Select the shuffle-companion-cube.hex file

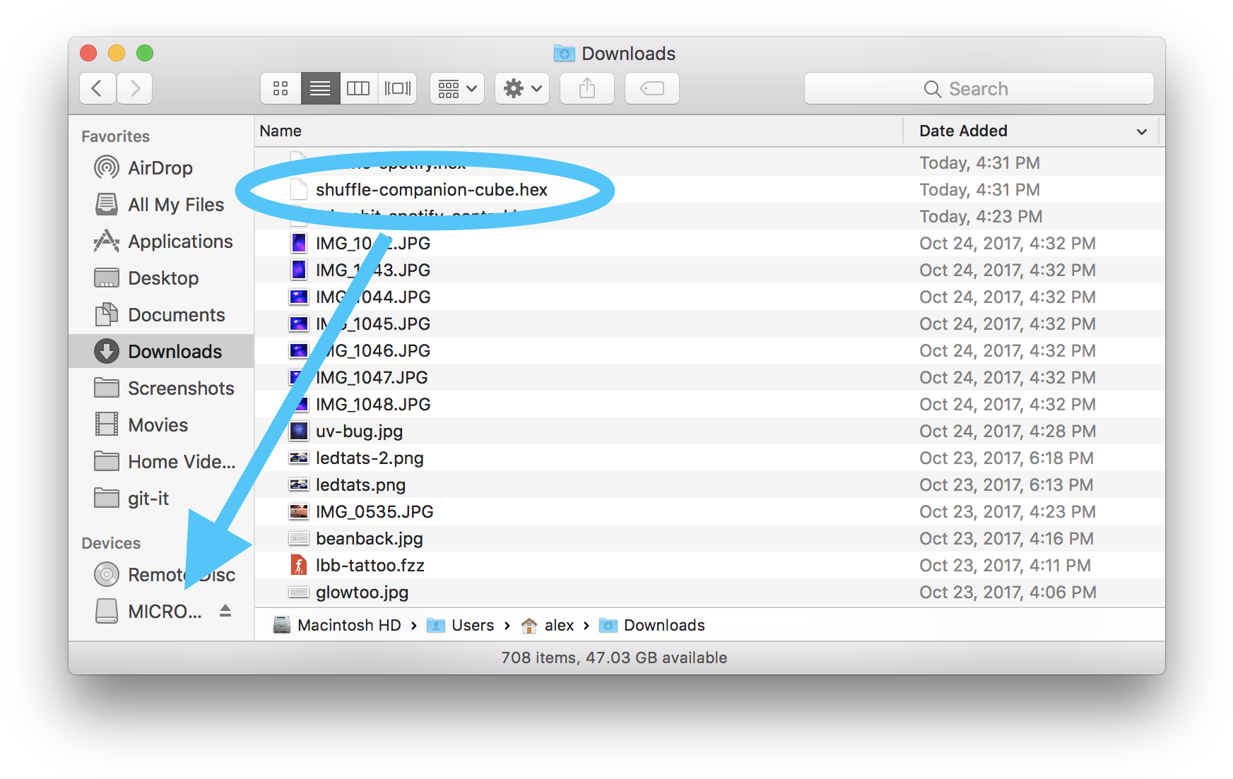click(x=431, y=190)
